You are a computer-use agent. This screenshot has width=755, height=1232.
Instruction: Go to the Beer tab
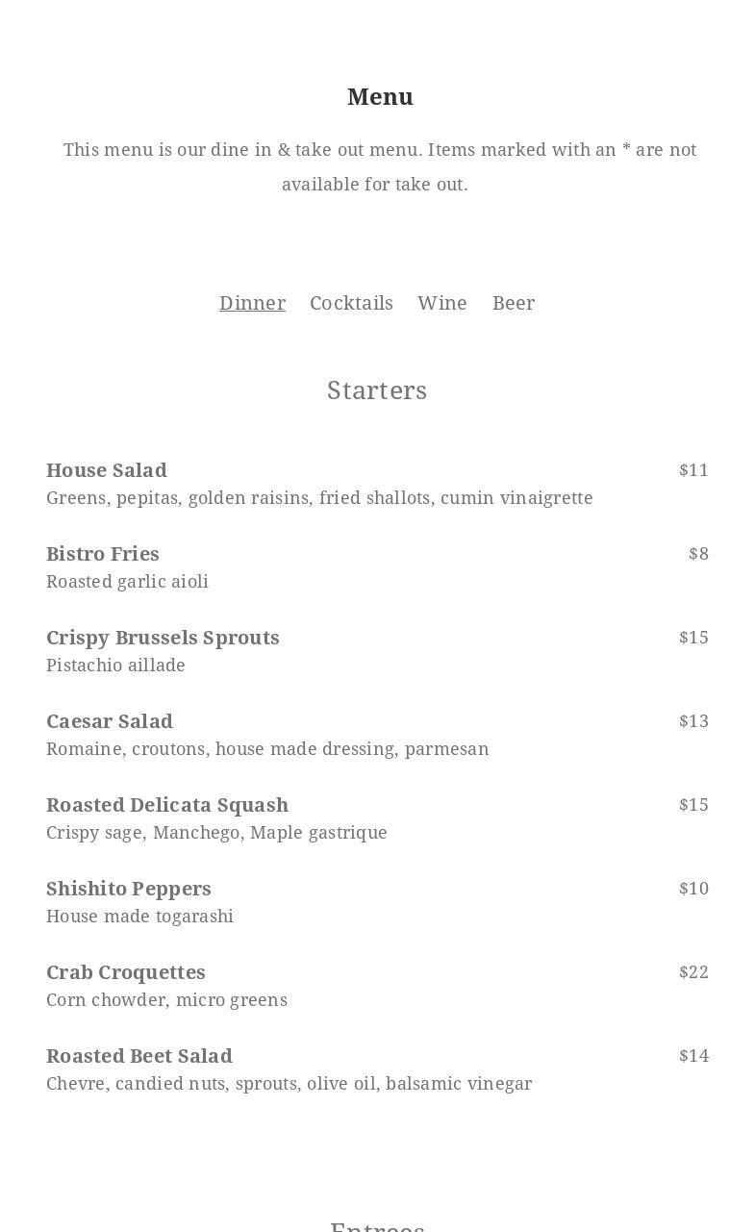click(x=514, y=303)
